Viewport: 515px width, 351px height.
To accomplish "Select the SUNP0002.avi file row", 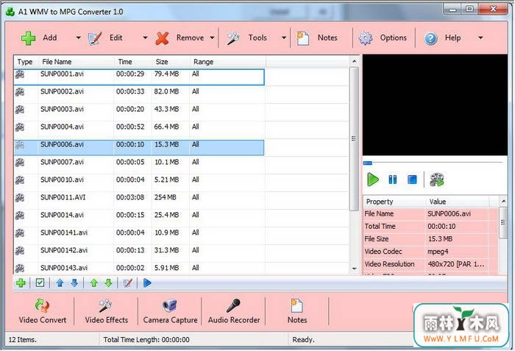I will coord(139,95).
